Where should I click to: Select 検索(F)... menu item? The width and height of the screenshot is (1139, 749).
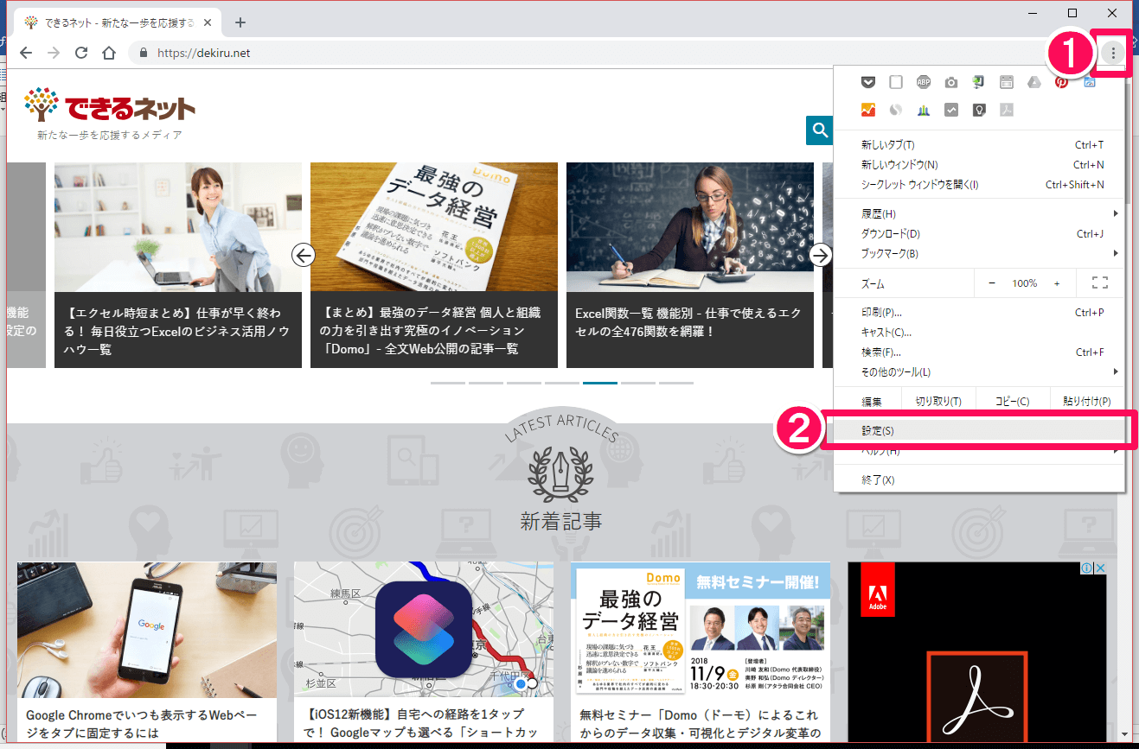point(979,352)
